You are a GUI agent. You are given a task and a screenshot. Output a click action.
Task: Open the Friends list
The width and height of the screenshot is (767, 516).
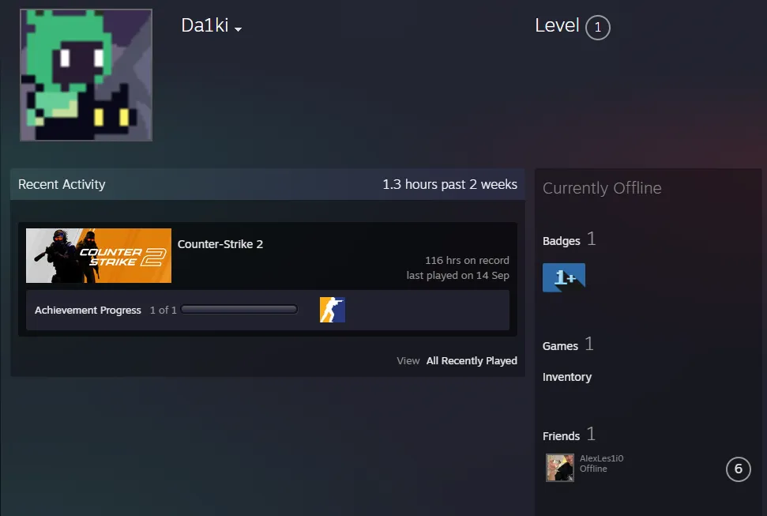(x=561, y=436)
